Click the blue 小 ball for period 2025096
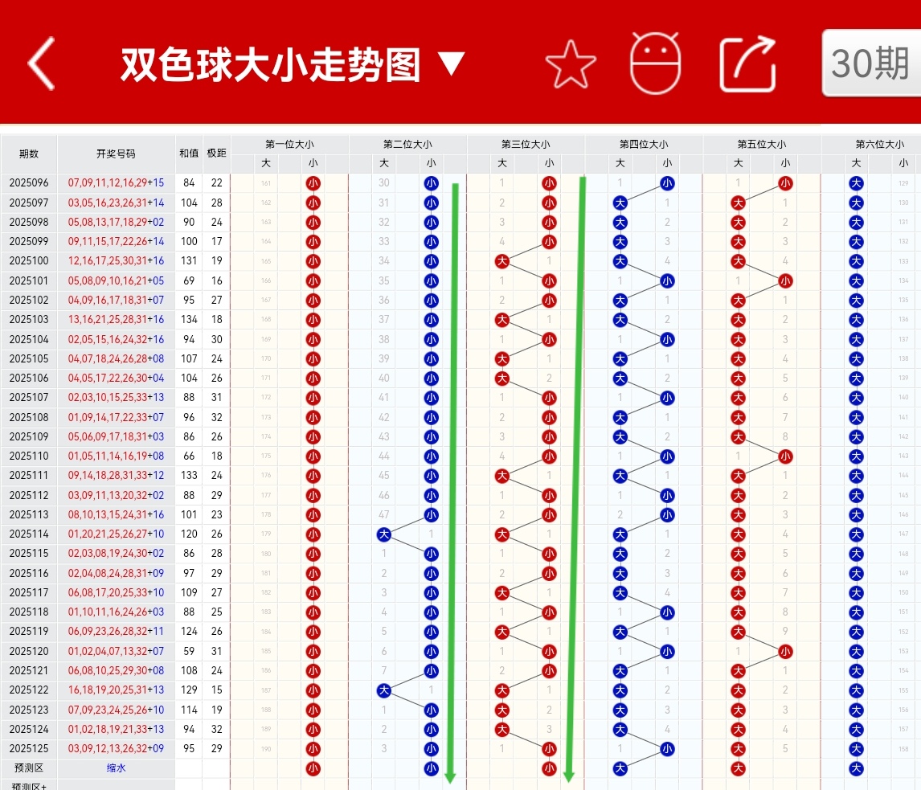This screenshot has height=790, width=921. (x=432, y=183)
